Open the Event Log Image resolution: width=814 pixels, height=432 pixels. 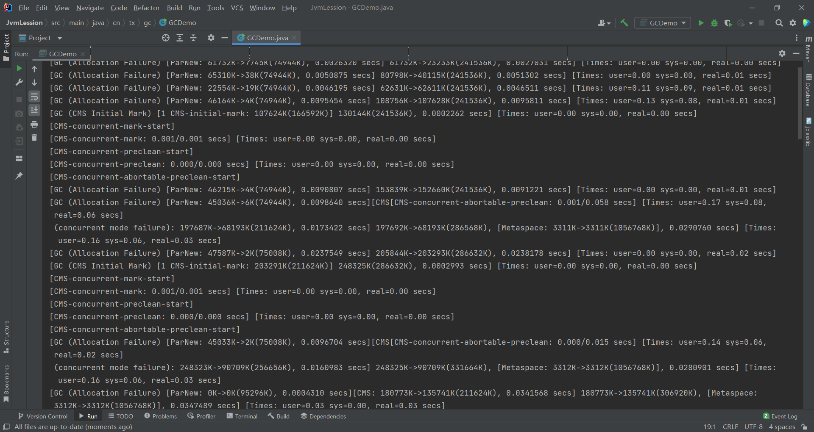(780, 416)
